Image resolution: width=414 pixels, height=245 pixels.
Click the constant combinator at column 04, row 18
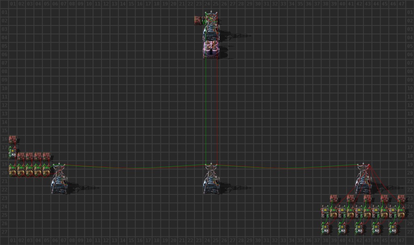pos(38,156)
